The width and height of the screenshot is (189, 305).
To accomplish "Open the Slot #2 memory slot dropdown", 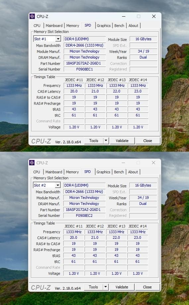I will (x=58, y=185).
